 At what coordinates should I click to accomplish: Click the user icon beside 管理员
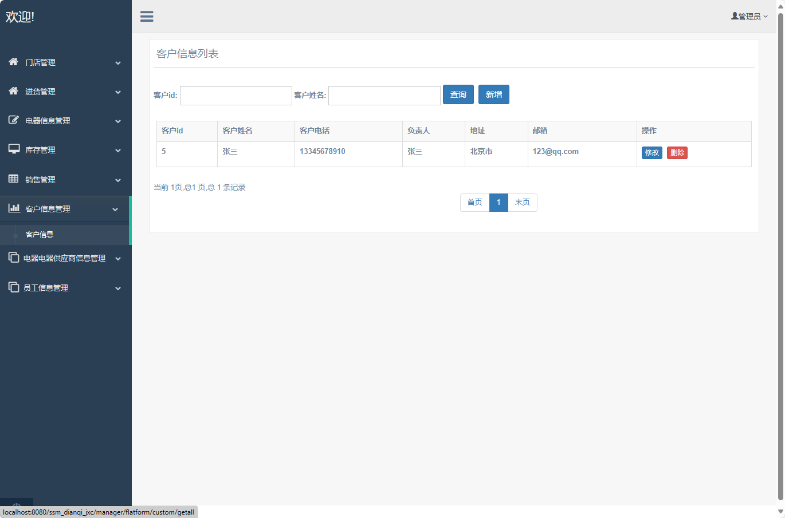(x=735, y=16)
